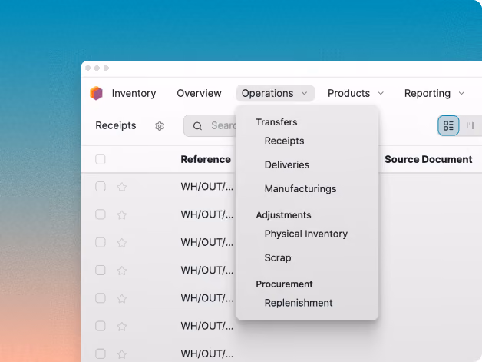Sort by Source Document column header
This screenshot has width=482, height=362.
coord(428,159)
